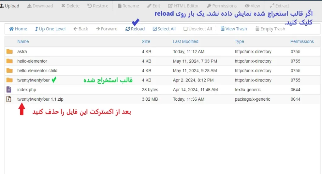Click the index.php file icon
322x174 pixels.
[x=9, y=89]
